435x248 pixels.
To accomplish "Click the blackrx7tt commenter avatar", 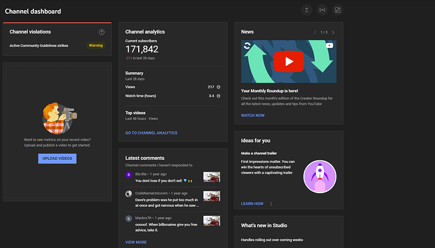I will (x=129, y=218).
